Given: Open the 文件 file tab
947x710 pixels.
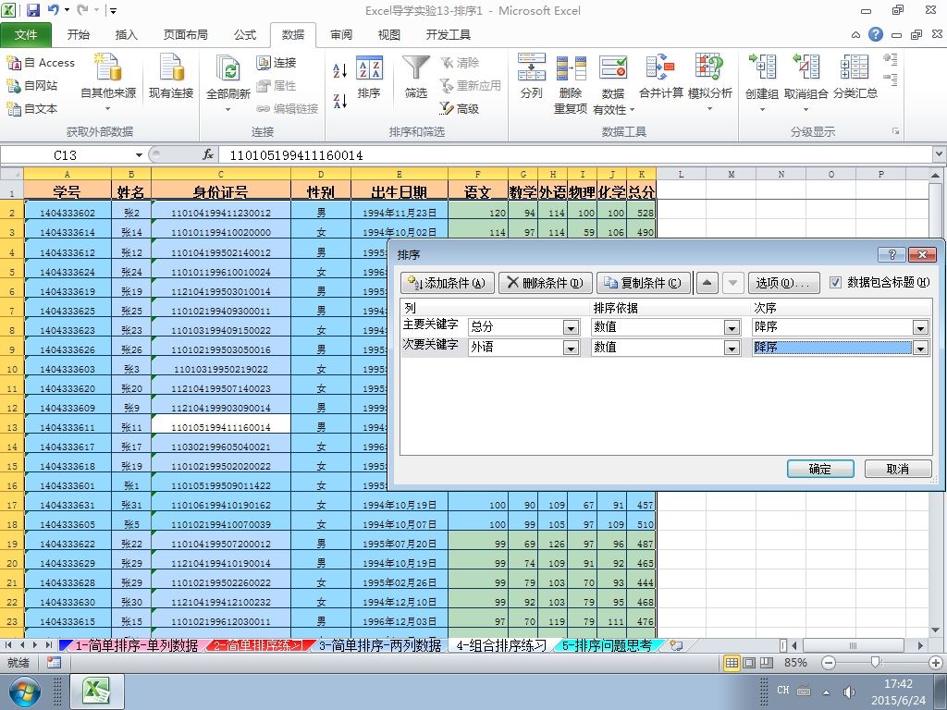Looking at the screenshot, I should pyautogui.click(x=26, y=35).
